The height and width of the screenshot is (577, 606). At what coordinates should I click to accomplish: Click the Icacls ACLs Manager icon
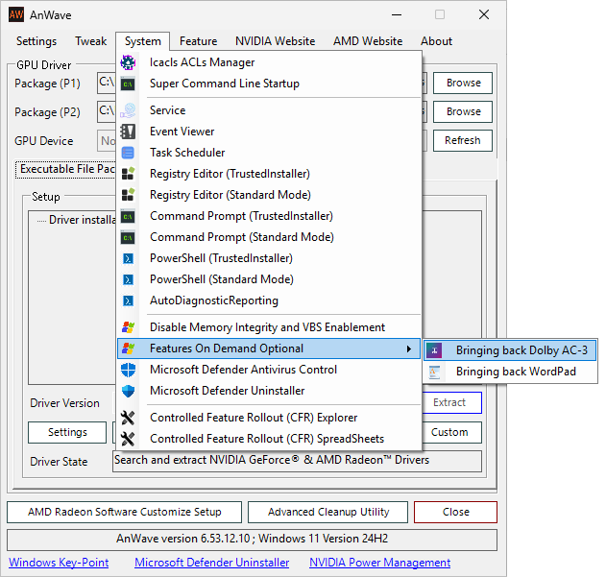[x=128, y=62]
